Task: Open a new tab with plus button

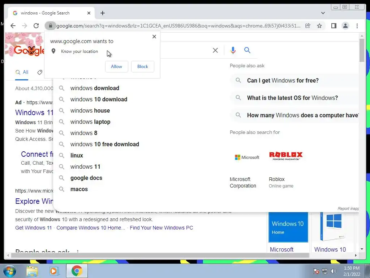Action: (x=102, y=13)
